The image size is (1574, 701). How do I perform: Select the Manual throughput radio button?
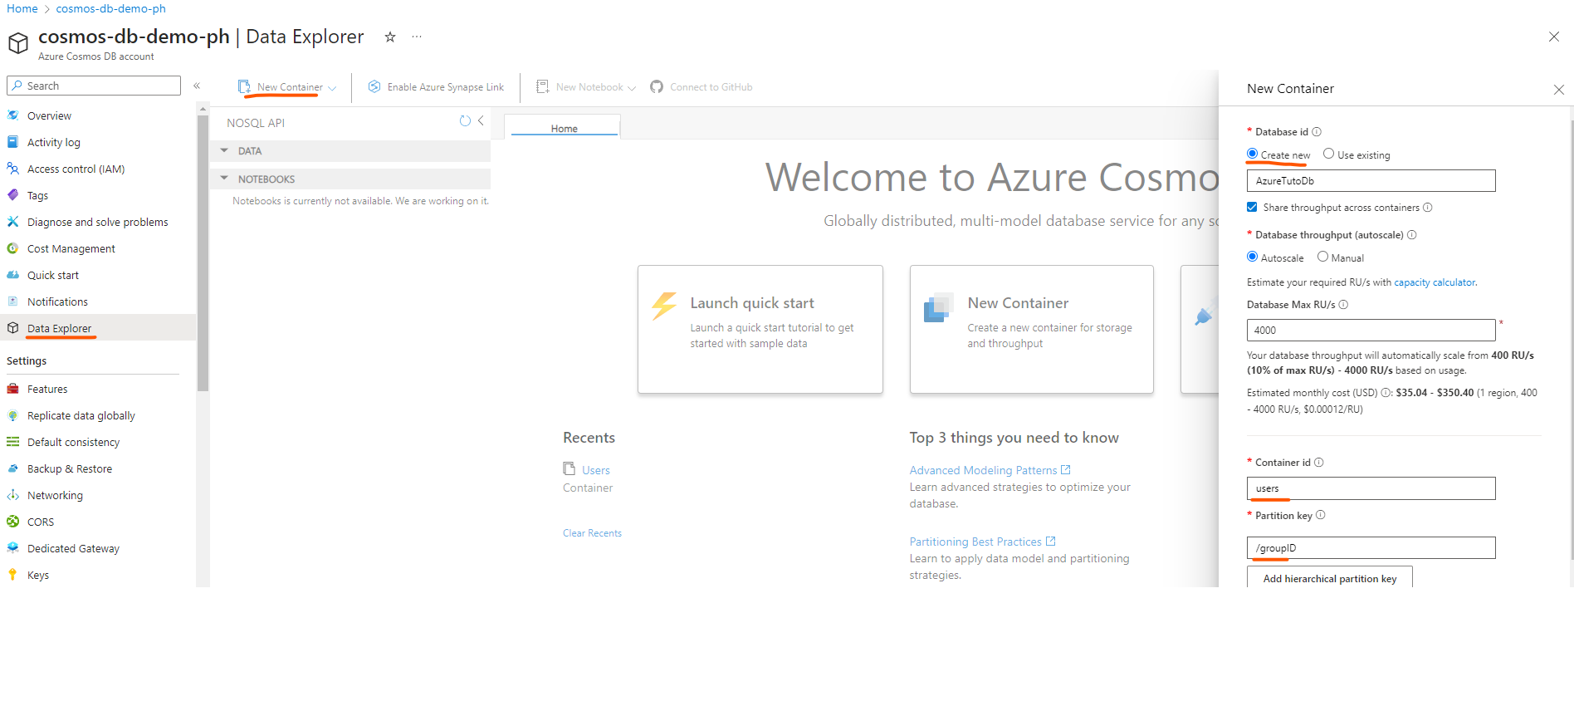point(1322,257)
